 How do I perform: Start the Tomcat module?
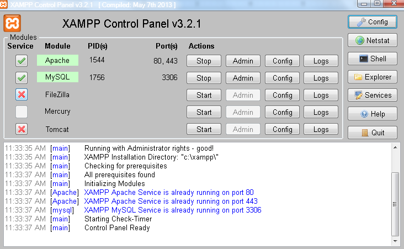(x=204, y=129)
